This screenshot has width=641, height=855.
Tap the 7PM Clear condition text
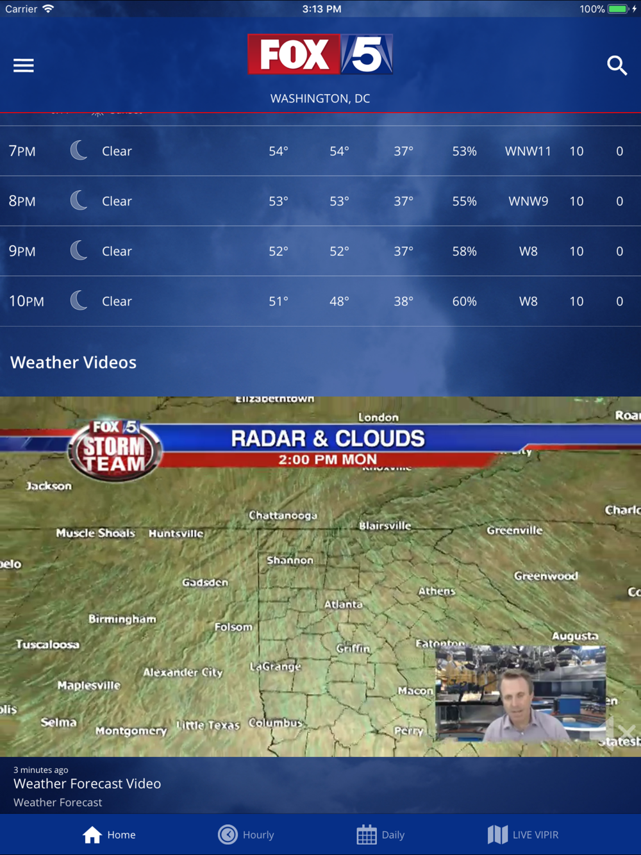(117, 151)
